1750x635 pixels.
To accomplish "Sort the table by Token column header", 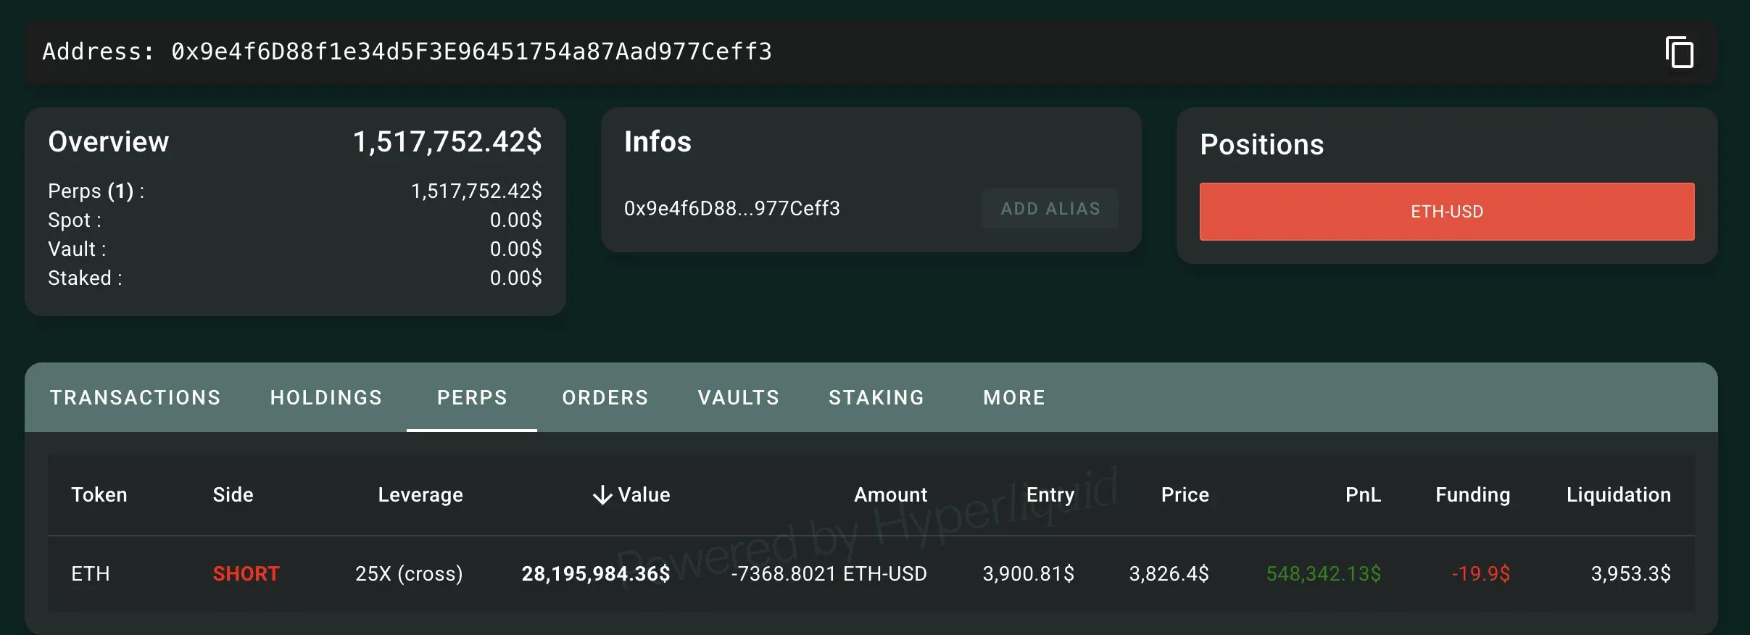I will tap(99, 495).
